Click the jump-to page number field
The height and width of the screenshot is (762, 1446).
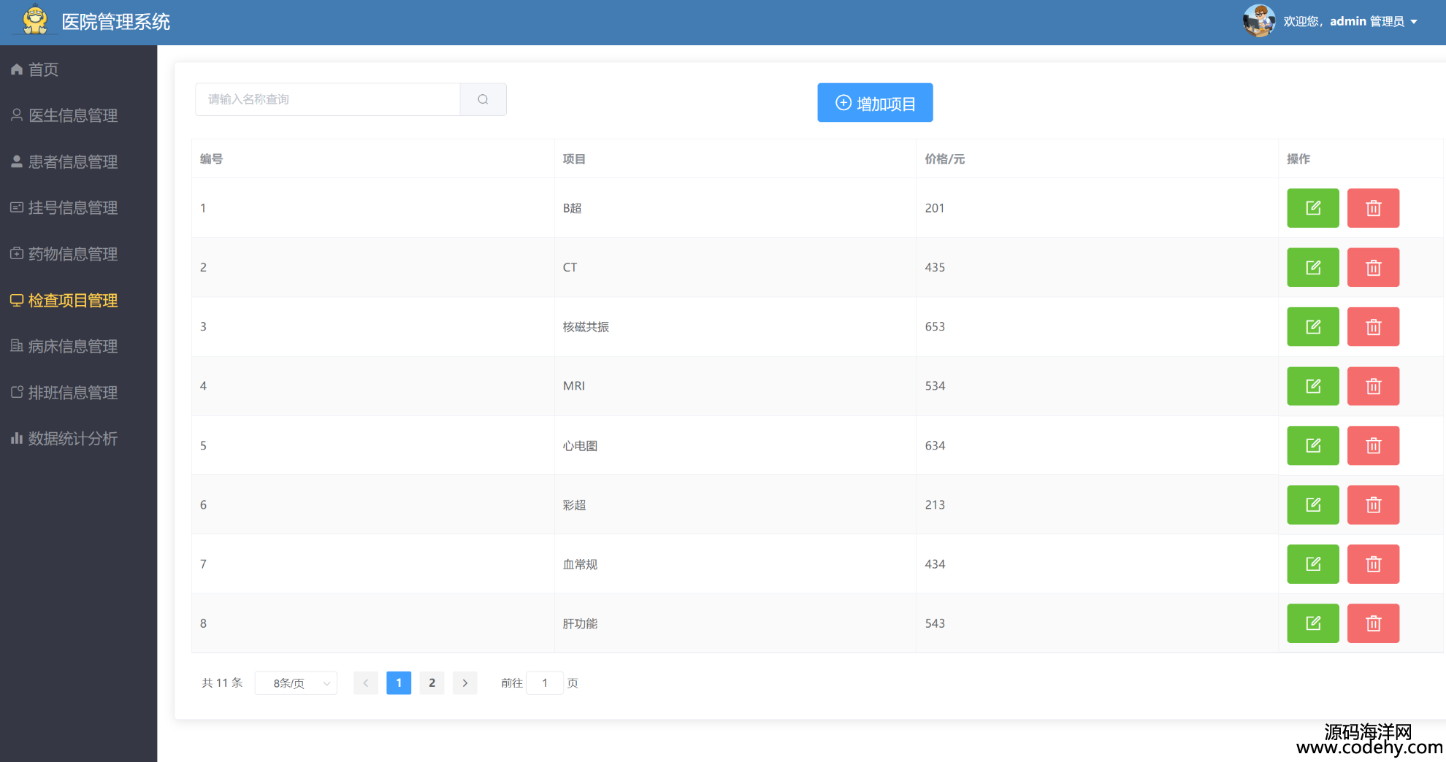(544, 683)
